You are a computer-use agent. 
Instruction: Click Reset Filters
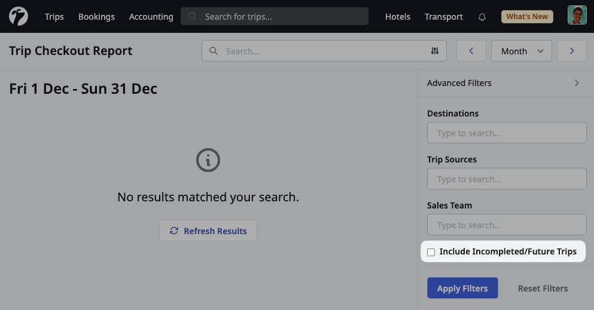pyautogui.click(x=543, y=288)
